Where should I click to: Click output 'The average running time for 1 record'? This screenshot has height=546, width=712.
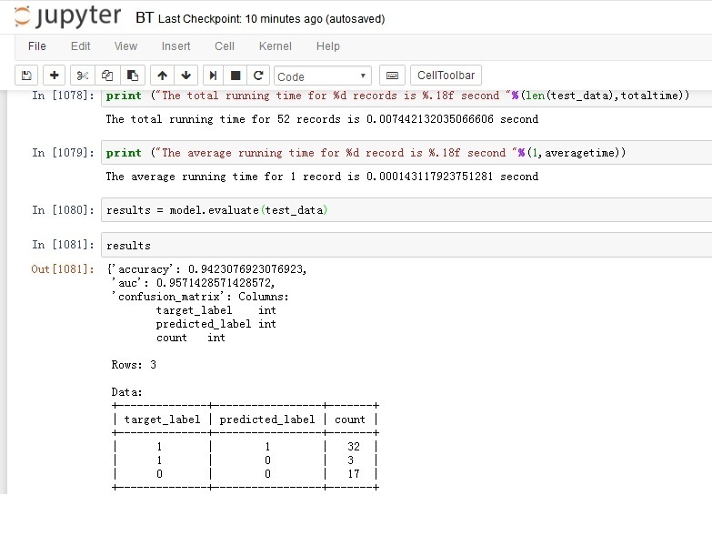coord(322,177)
